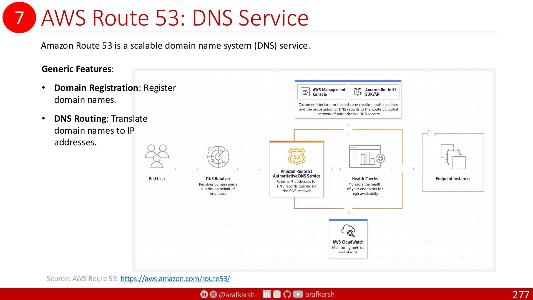This screenshot has width=533, height=300.
Task: Click 'Customer interface for hosted zone creation' description
Action: tap(348, 109)
